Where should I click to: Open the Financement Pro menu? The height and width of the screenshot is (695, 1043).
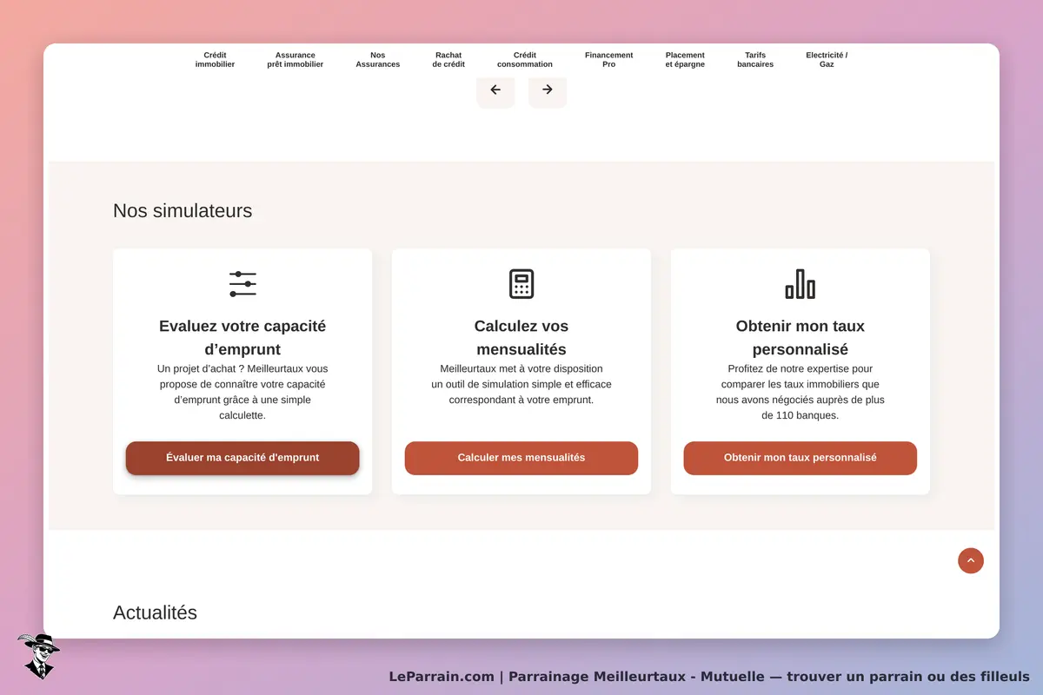pos(608,60)
